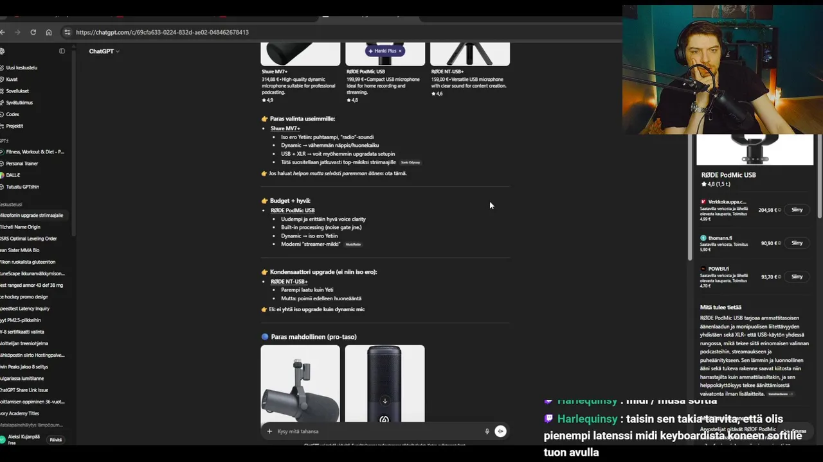Collapse the ChatGPT sidebar with the panel icon
Viewport: 823px width, 462px height.
(x=62, y=51)
